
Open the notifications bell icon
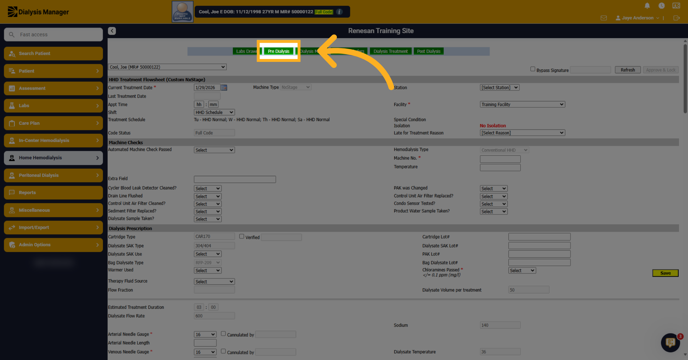pyautogui.click(x=647, y=6)
